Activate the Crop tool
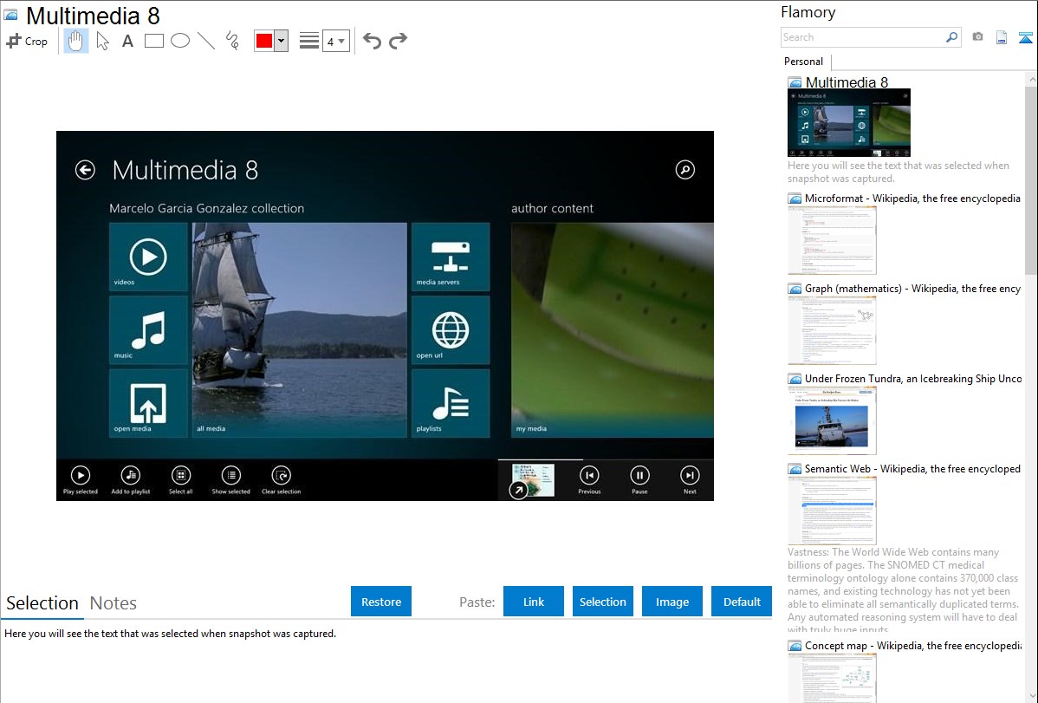Viewport: 1038px width, 703px height. pos(27,41)
